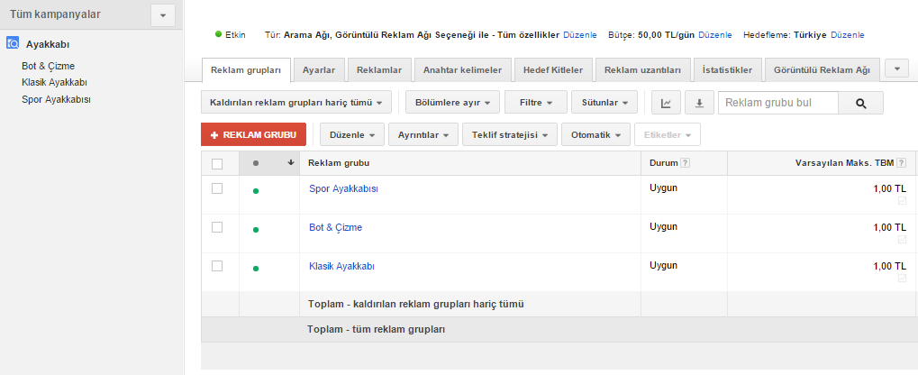Viewport: 918px width, 375px height.
Task: Click the status column sort arrow
Action: pos(290,163)
